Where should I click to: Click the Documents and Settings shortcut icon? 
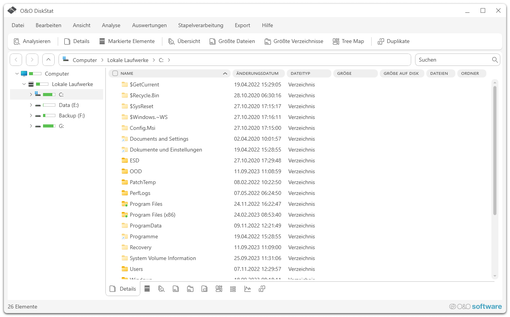coord(124,139)
